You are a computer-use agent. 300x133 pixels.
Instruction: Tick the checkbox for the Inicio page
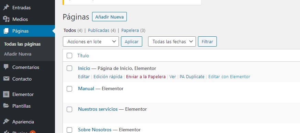[x=69, y=68]
